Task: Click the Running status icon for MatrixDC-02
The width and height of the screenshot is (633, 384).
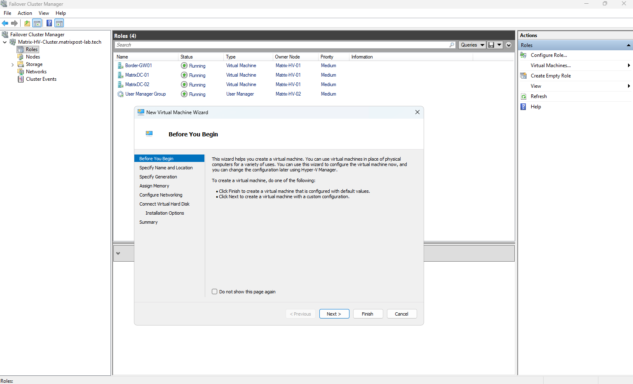Action: tap(184, 84)
